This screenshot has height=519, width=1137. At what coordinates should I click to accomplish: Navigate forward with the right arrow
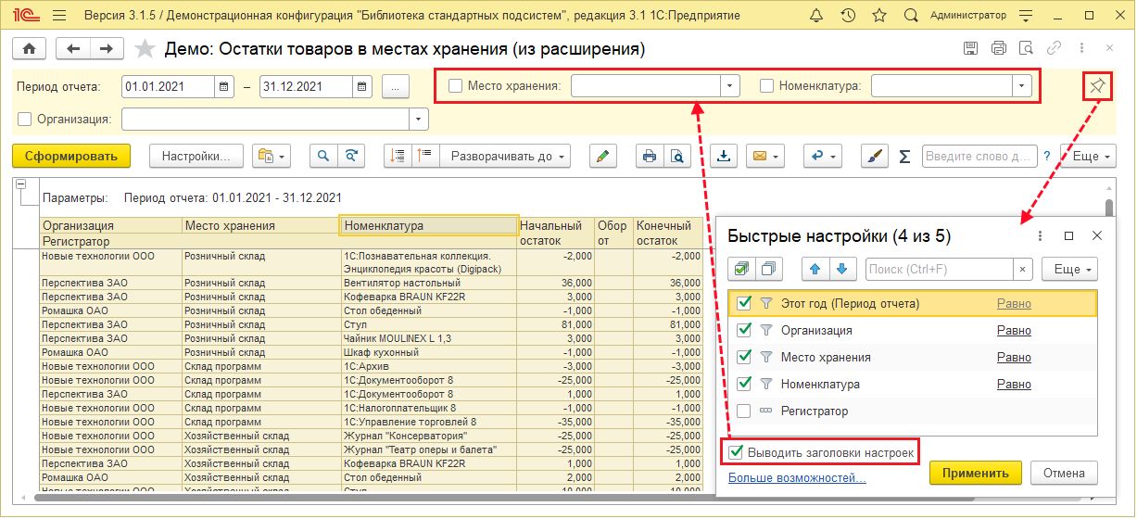tap(107, 49)
